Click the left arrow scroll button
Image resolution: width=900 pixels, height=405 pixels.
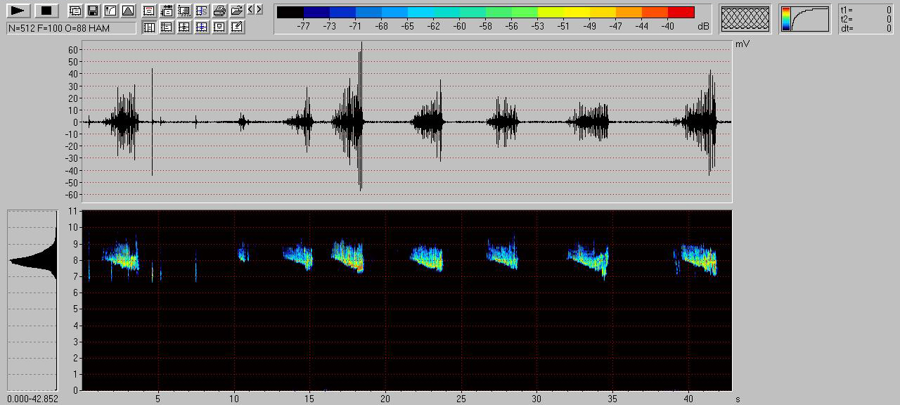click(x=251, y=10)
